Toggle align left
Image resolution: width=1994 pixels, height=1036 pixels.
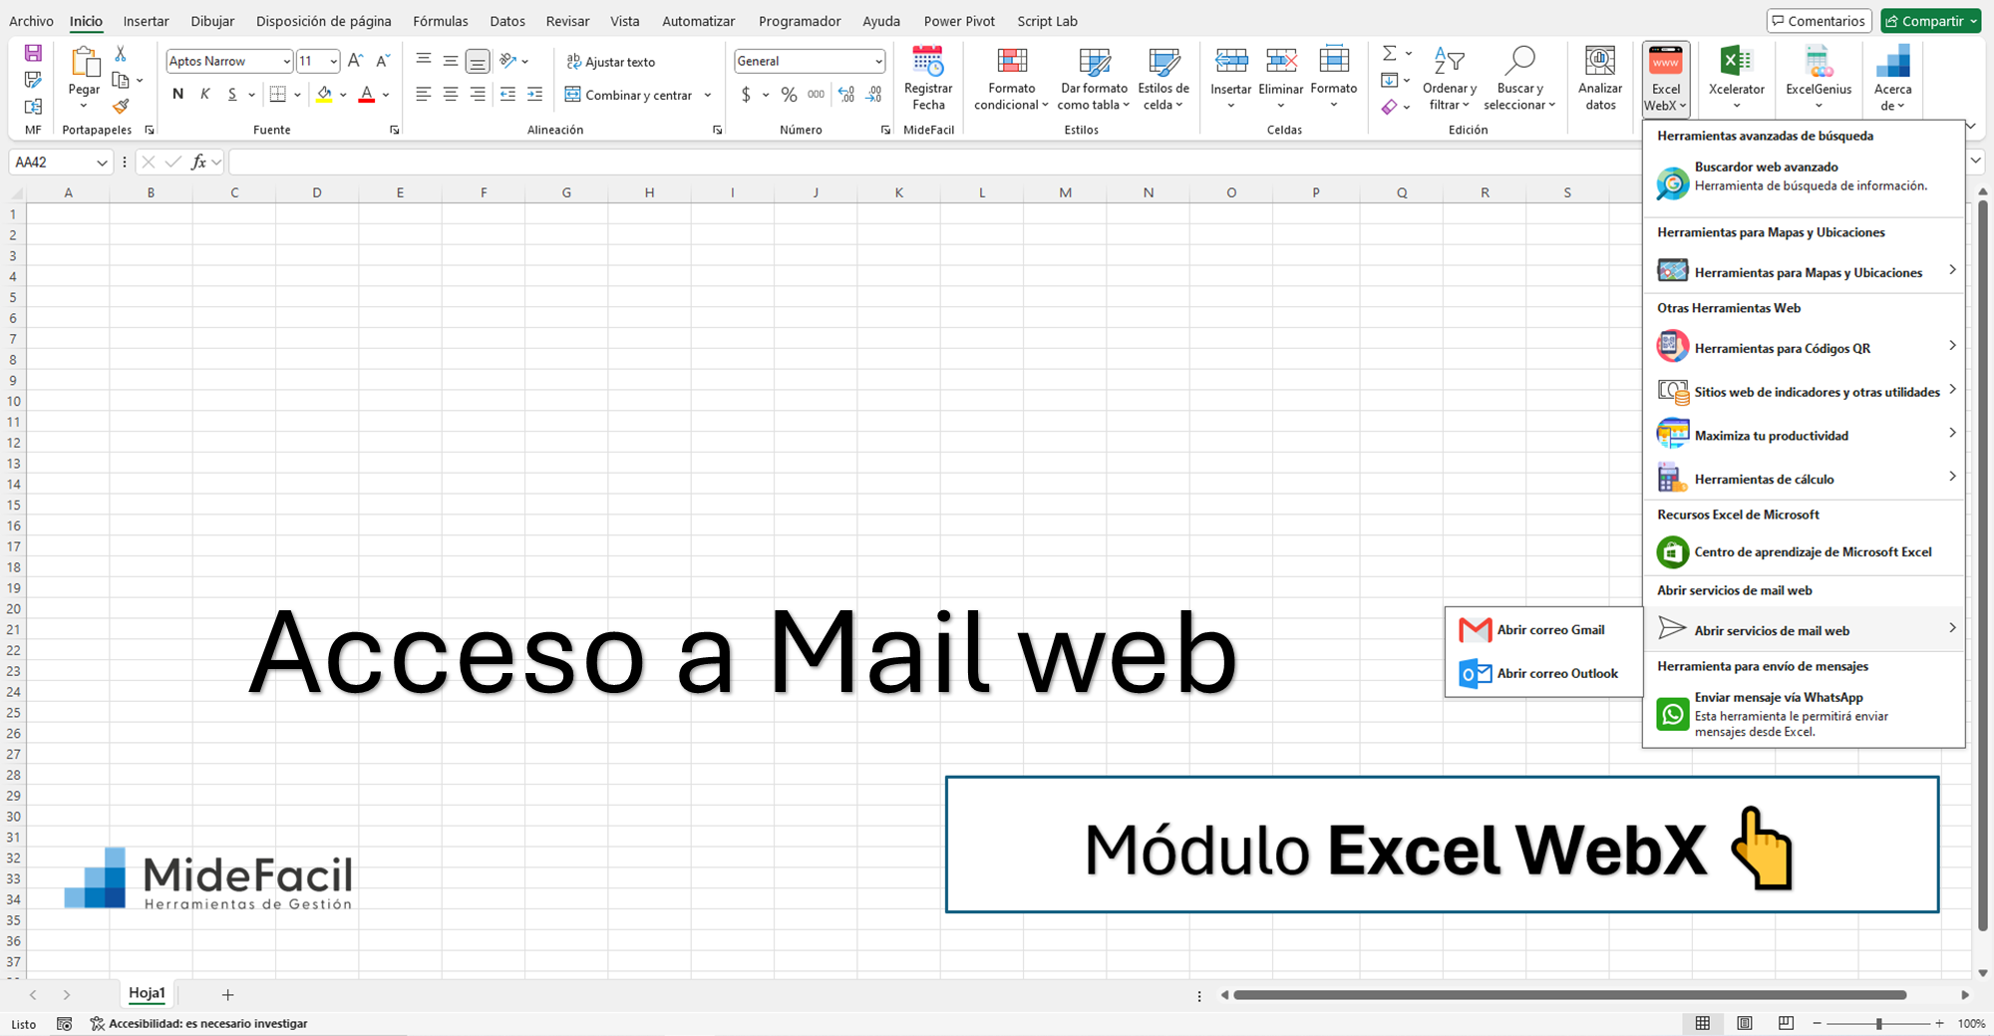pos(424,95)
